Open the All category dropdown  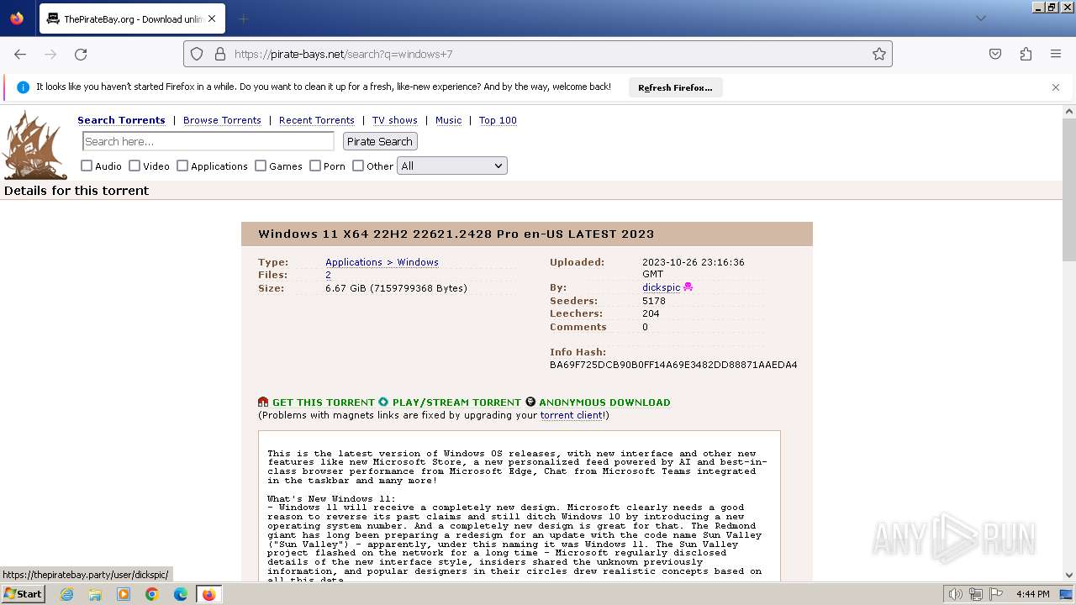452,166
